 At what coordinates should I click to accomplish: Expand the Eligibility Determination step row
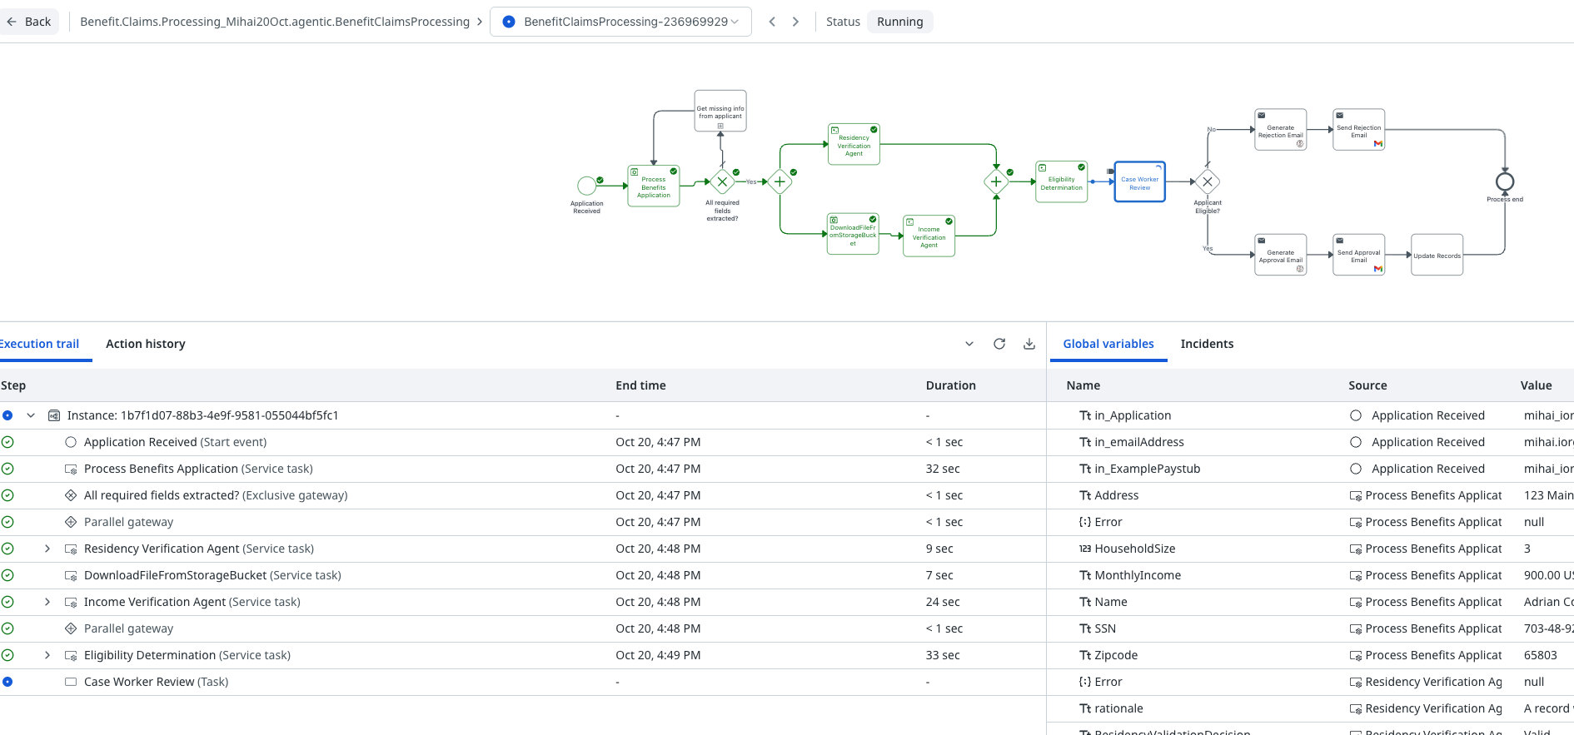pos(47,655)
